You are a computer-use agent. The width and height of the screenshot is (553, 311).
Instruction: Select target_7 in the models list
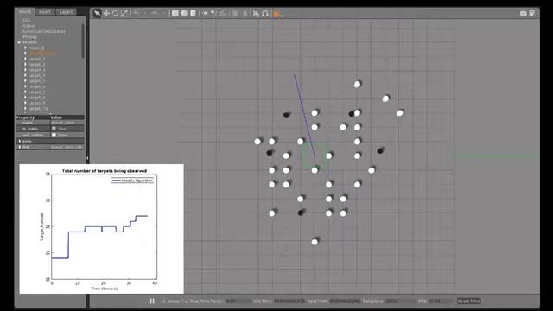pyautogui.click(x=36, y=92)
